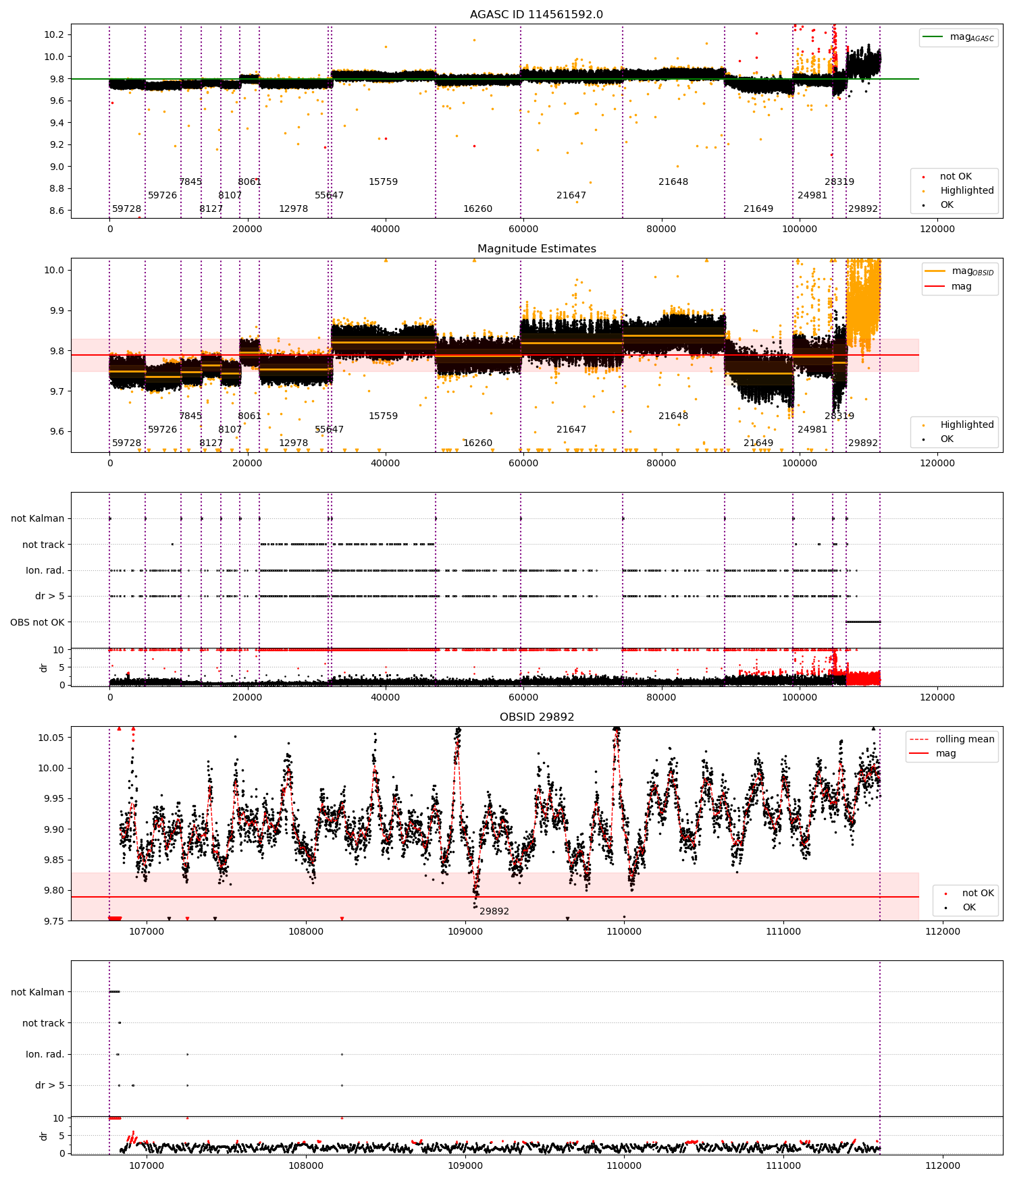Click 'Ion. rad.' label in the bottom flags panel
1013x1181 pixels.
pyautogui.click(x=45, y=1055)
